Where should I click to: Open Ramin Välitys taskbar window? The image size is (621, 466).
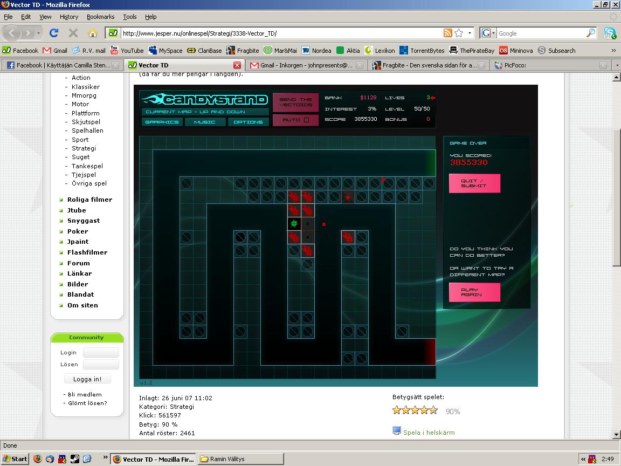(x=240, y=459)
